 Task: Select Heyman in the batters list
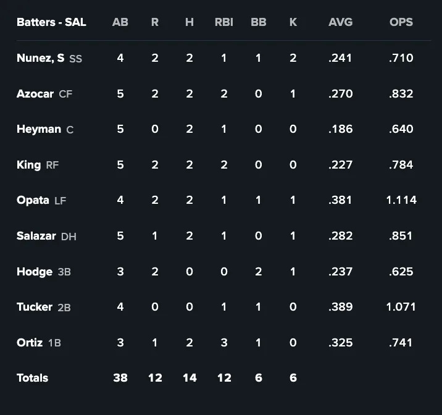(38, 129)
